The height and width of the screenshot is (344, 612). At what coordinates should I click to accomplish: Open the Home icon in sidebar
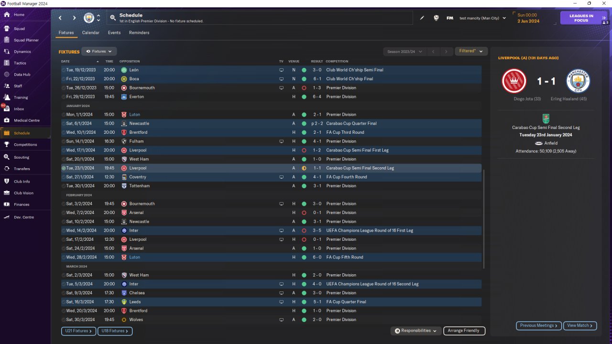click(7, 15)
